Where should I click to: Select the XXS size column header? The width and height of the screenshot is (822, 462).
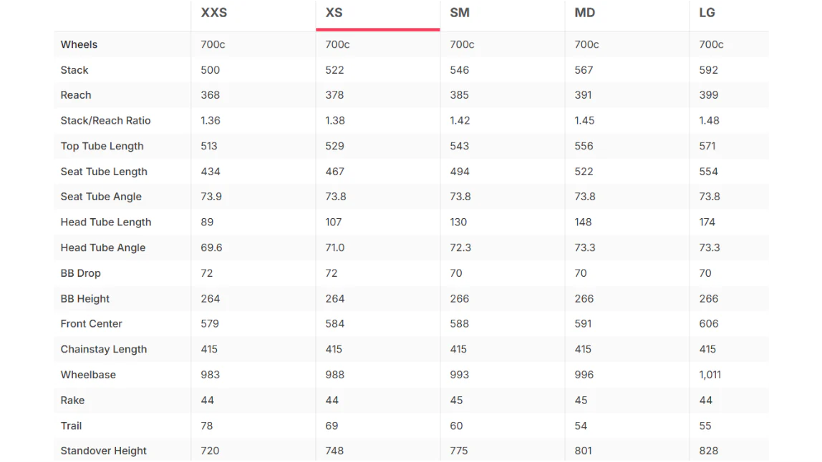point(214,13)
